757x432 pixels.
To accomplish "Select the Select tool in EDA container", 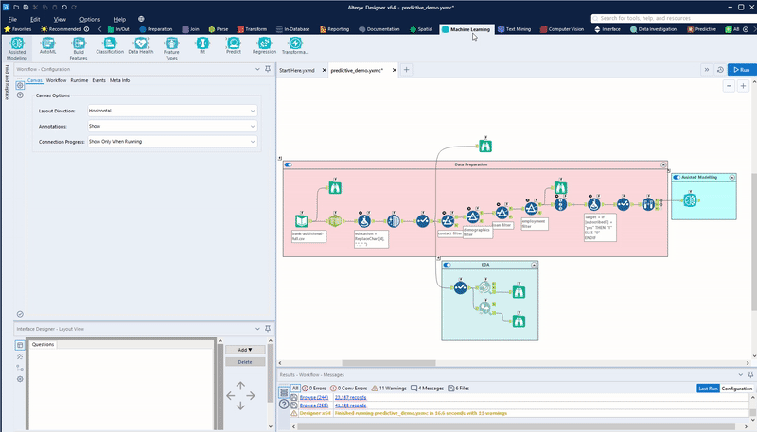I will [x=461, y=287].
